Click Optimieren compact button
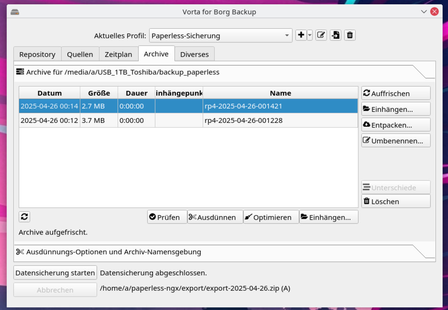The width and height of the screenshot is (448, 310). [271, 217]
